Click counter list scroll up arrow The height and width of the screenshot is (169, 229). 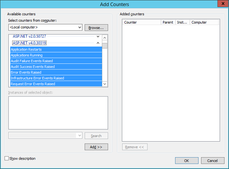pos(105,38)
